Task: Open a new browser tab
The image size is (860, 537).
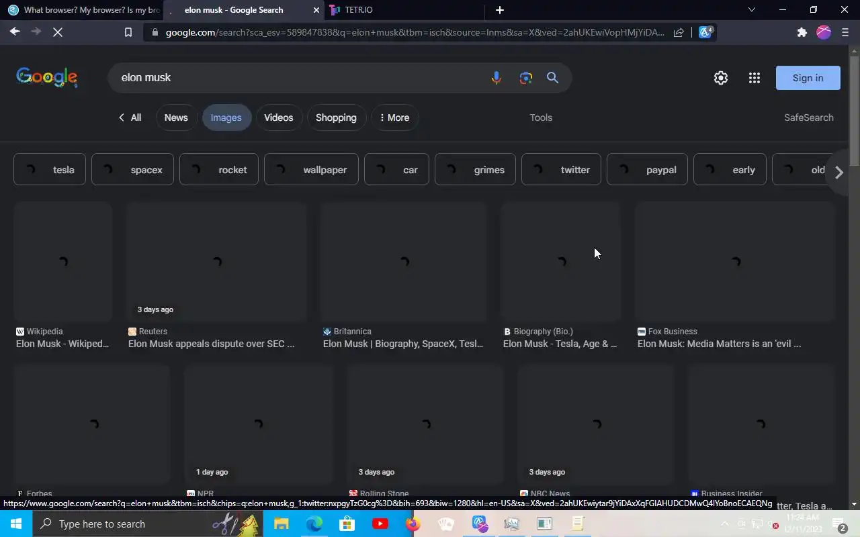Action: (499, 10)
